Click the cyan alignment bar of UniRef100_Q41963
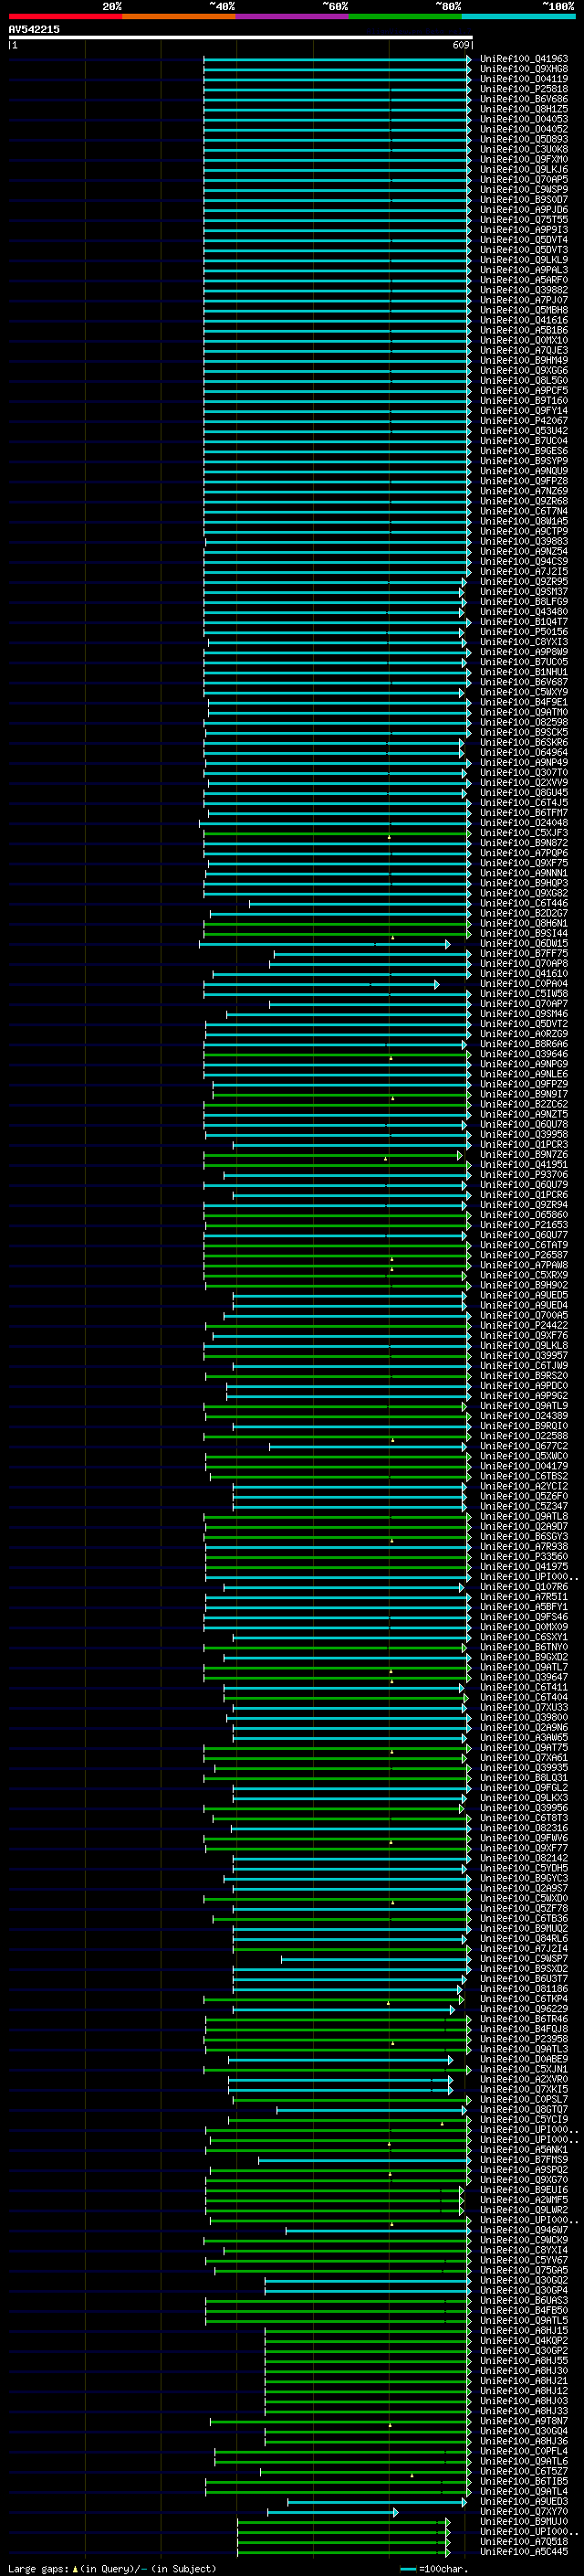Screen dimensions: 584x2576 (x=338, y=59)
